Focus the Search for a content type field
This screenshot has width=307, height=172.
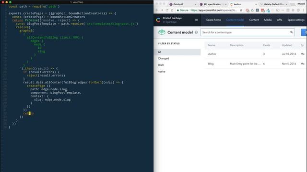(x=248, y=32)
